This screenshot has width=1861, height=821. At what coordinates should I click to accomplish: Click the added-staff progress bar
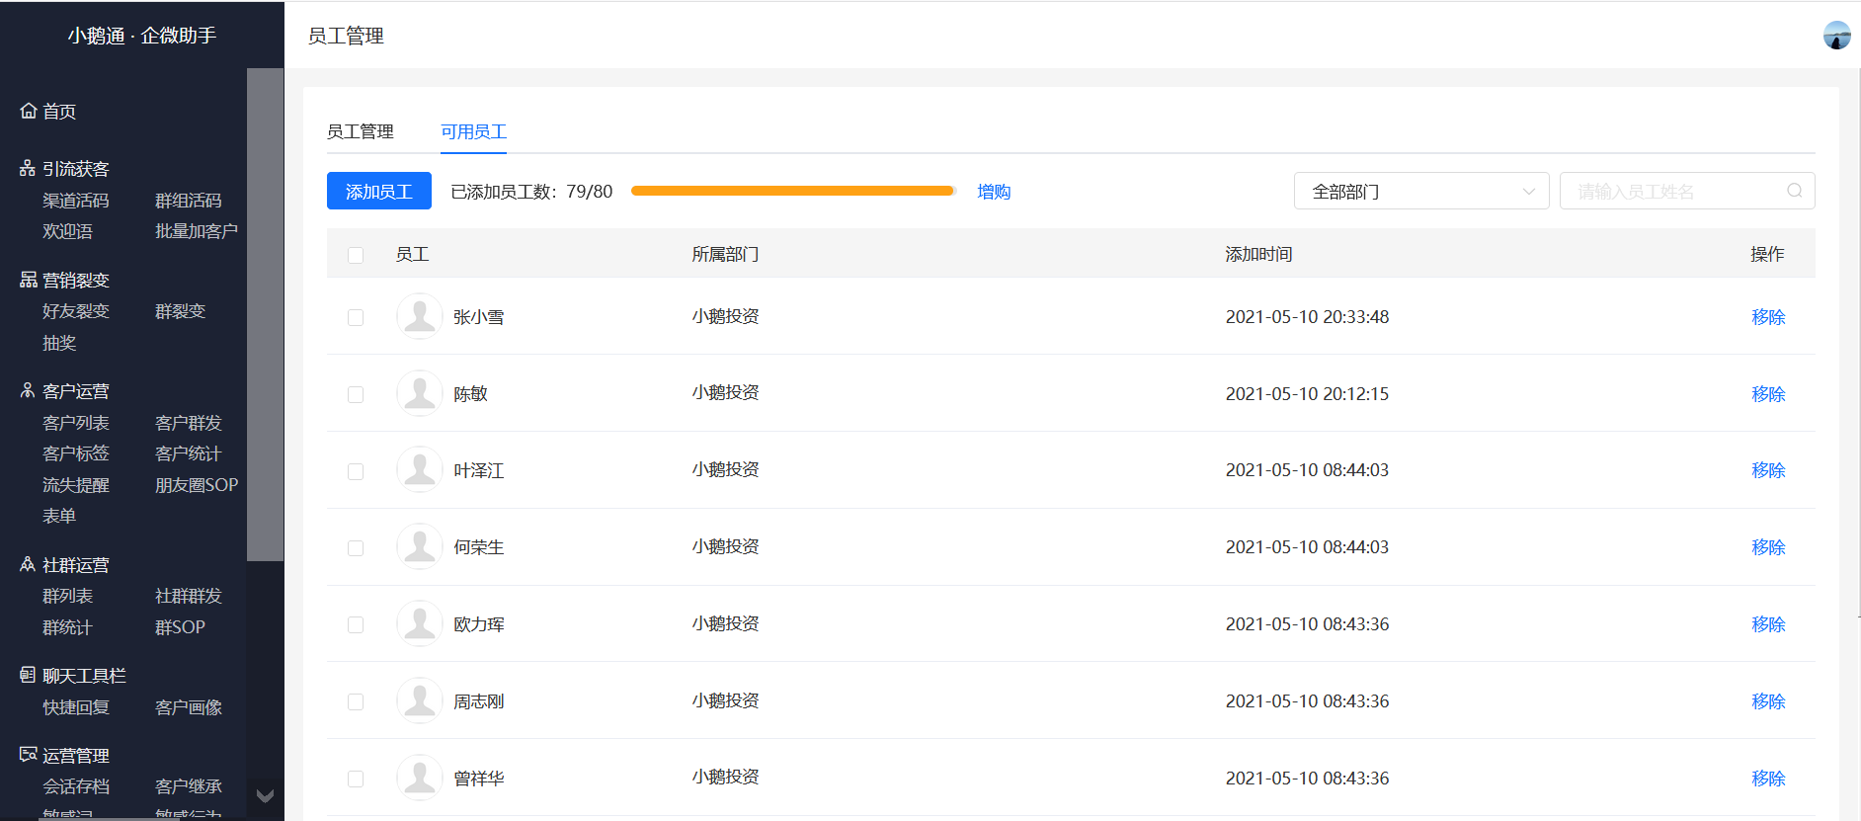[794, 191]
